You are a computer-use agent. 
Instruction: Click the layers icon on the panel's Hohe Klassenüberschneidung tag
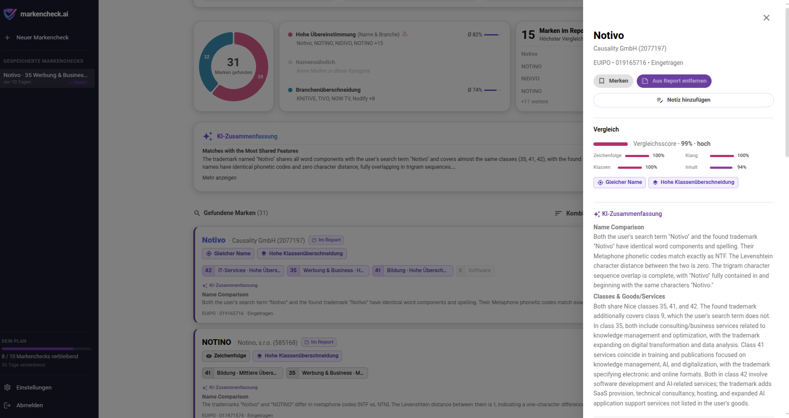(x=655, y=183)
